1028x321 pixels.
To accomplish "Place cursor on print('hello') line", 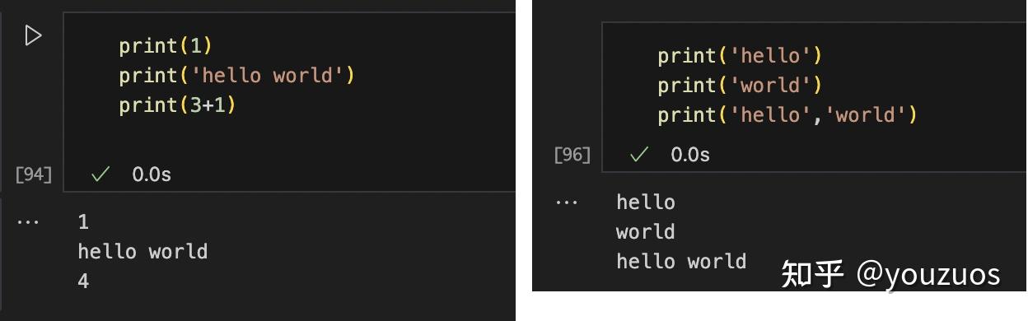I will [x=740, y=56].
